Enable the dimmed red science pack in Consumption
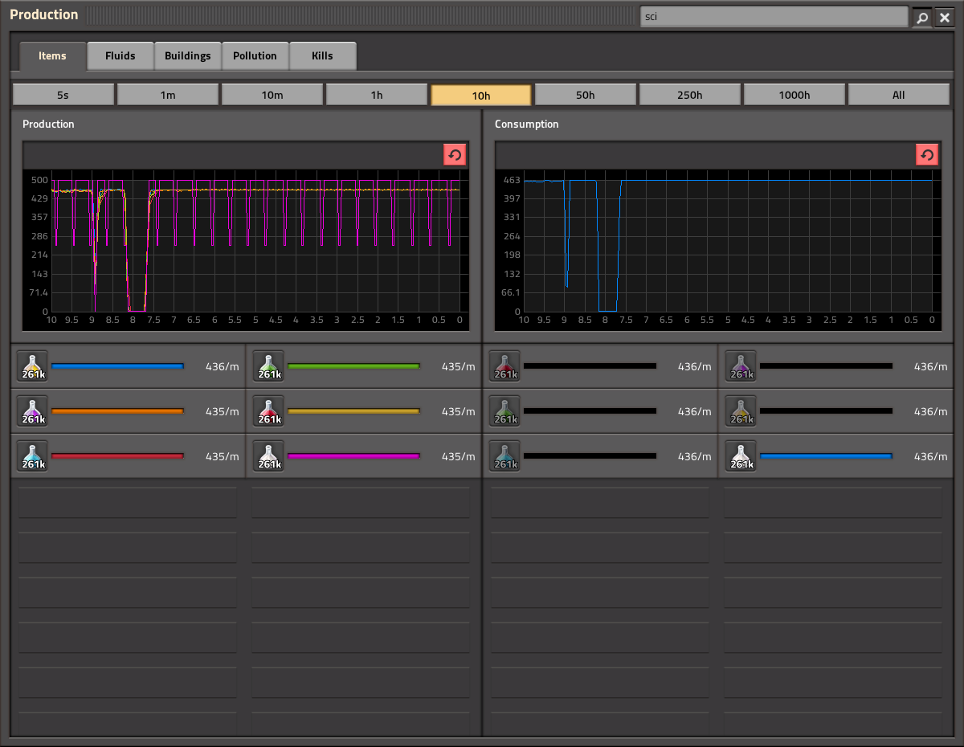This screenshot has width=964, height=747. tap(505, 366)
